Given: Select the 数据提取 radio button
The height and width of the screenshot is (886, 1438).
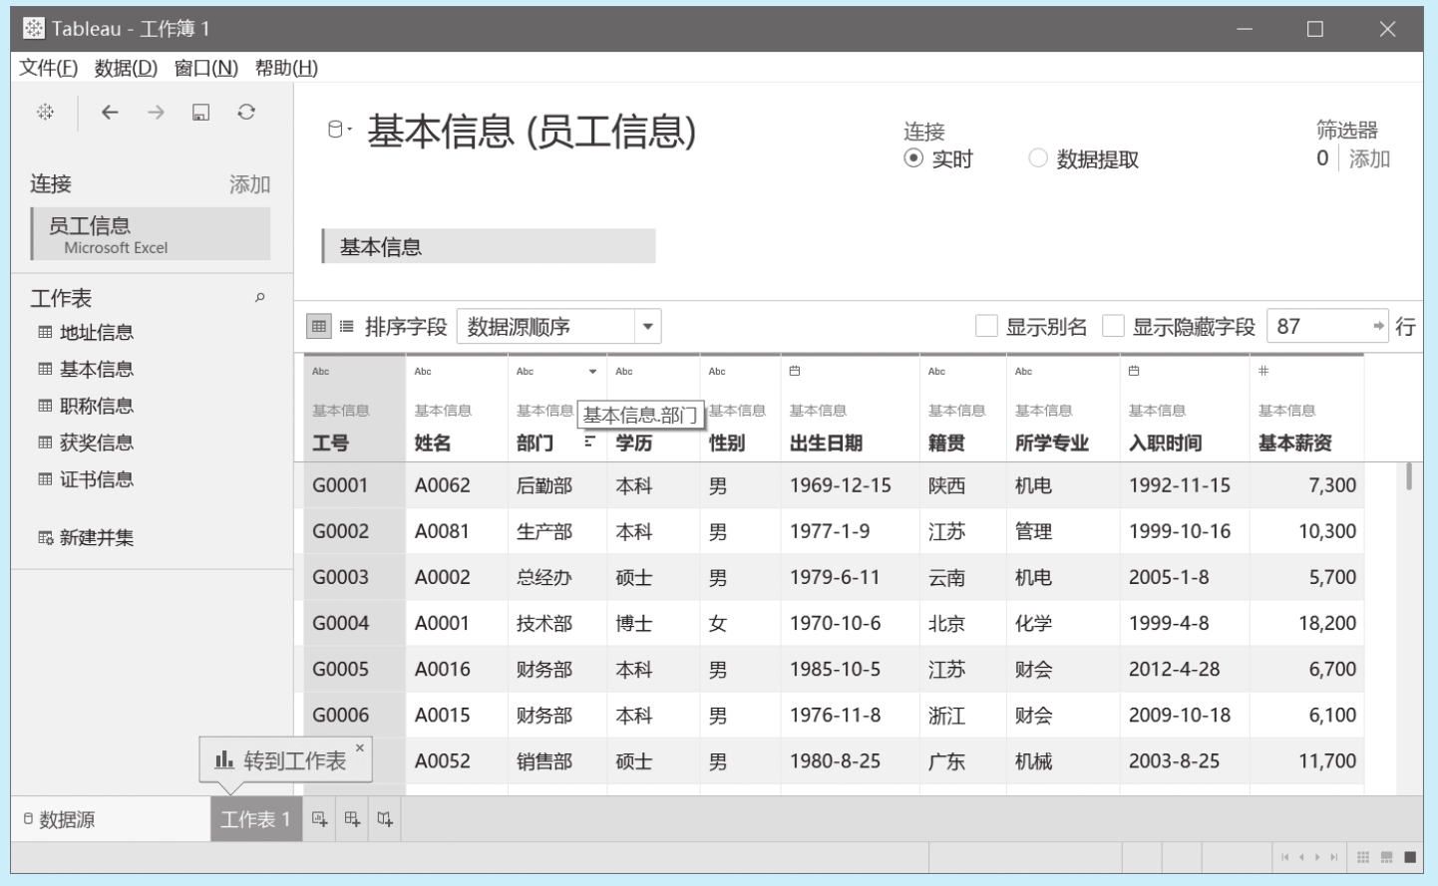Looking at the screenshot, I should (1038, 158).
